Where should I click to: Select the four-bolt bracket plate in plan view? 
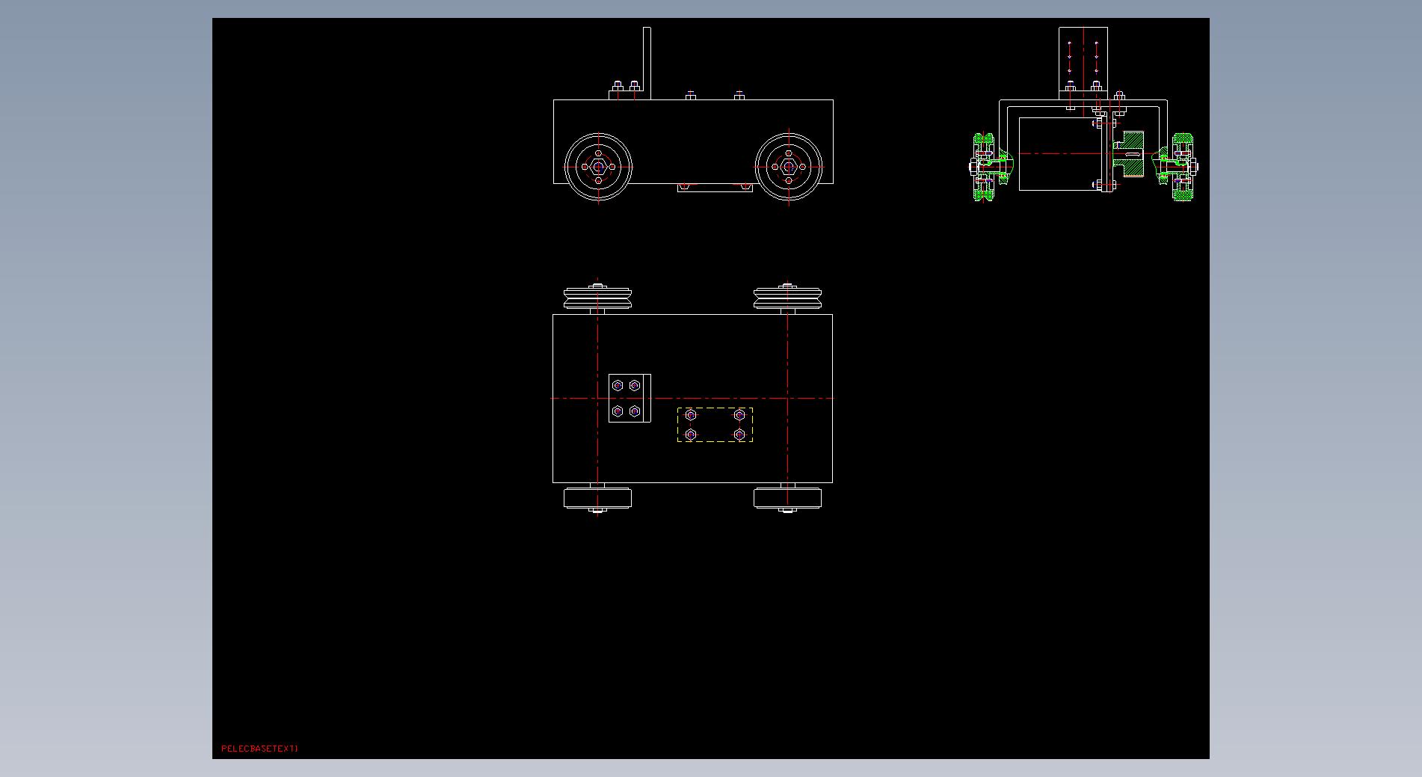coord(630,399)
